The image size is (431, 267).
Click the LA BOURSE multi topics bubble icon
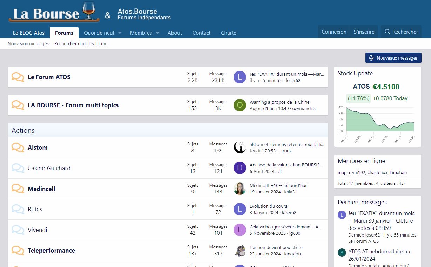(x=18, y=105)
